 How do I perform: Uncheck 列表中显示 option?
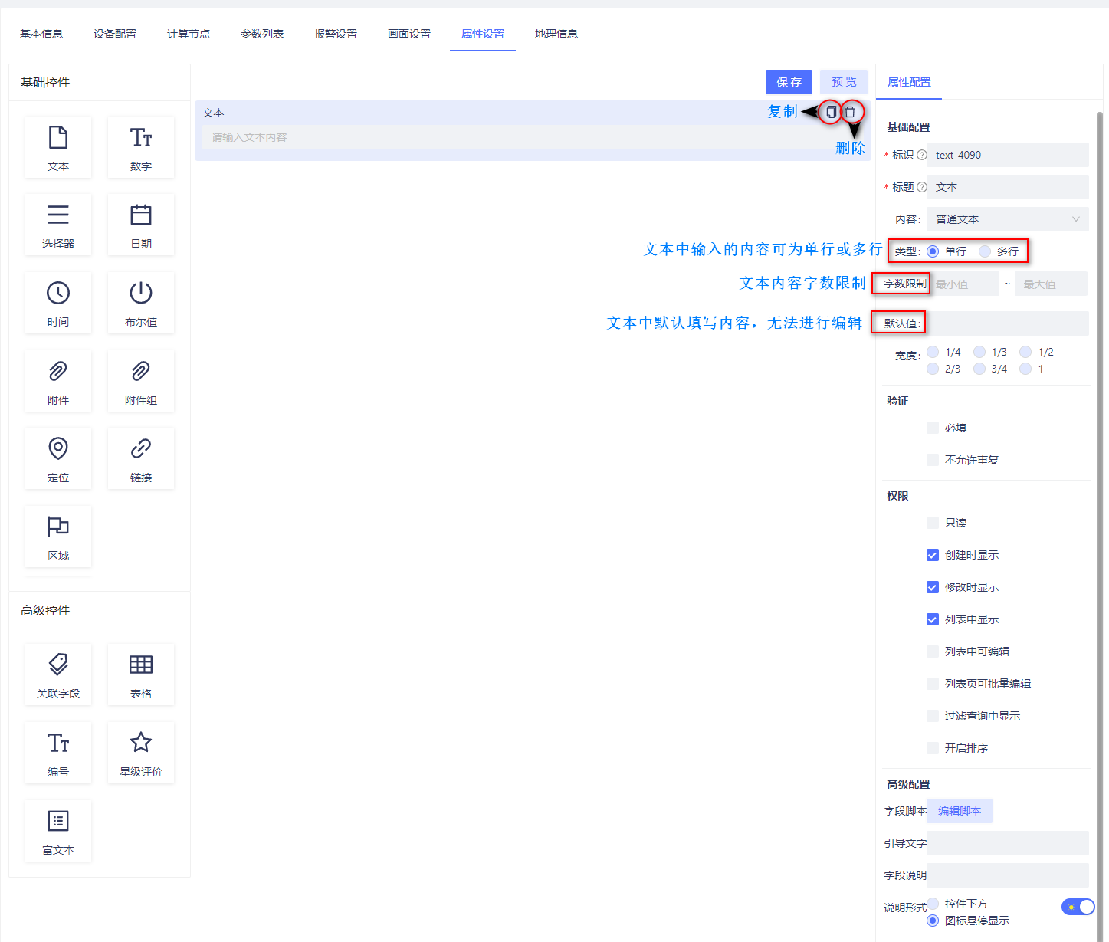932,619
